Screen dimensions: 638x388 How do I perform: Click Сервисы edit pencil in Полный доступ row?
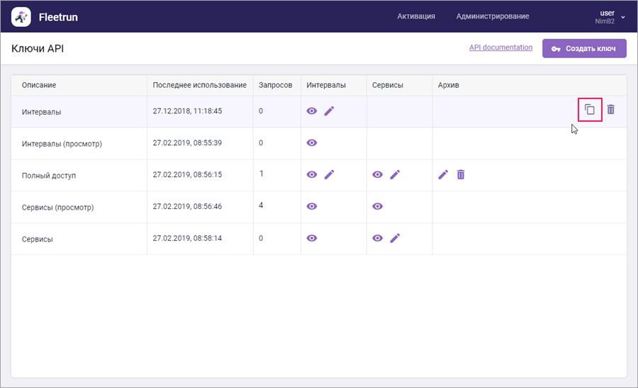click(x=395, y=174)
